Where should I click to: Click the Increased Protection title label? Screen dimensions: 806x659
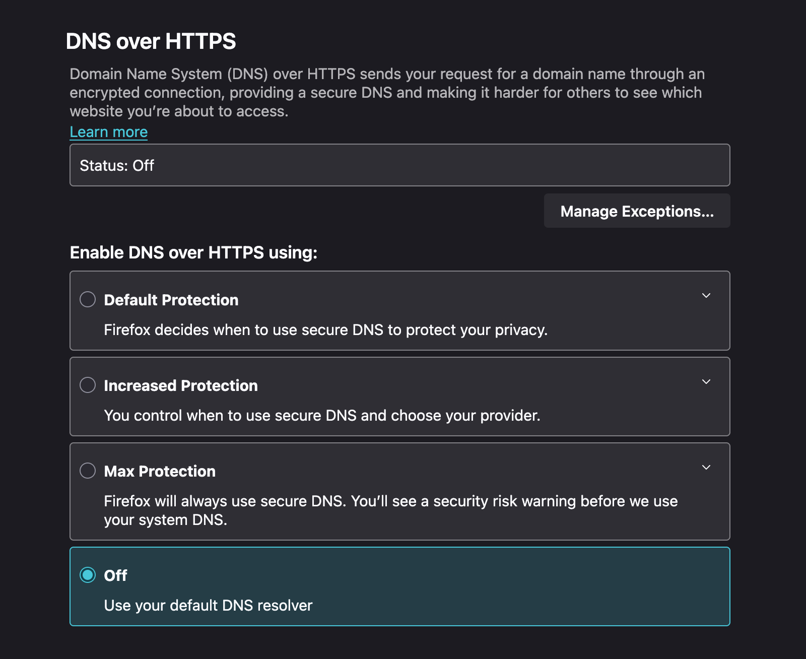coord(180,385)
